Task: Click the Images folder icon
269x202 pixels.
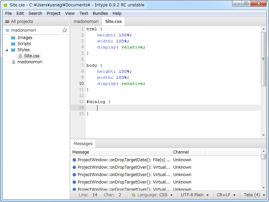Action: click(x=13, y=38)
